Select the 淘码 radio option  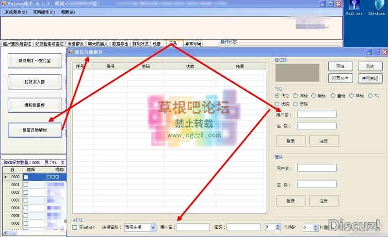click(x=295, y=96)
